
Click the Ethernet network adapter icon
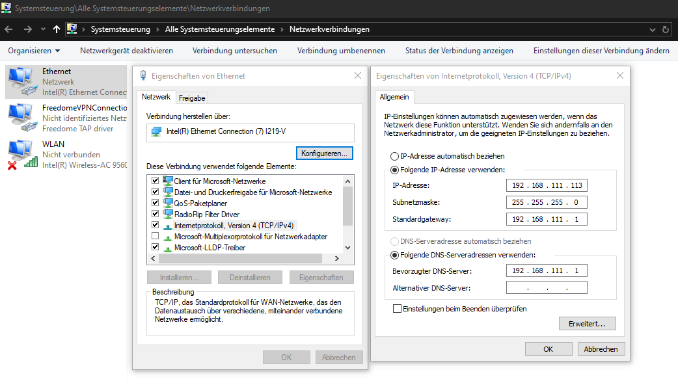point(23,82)
